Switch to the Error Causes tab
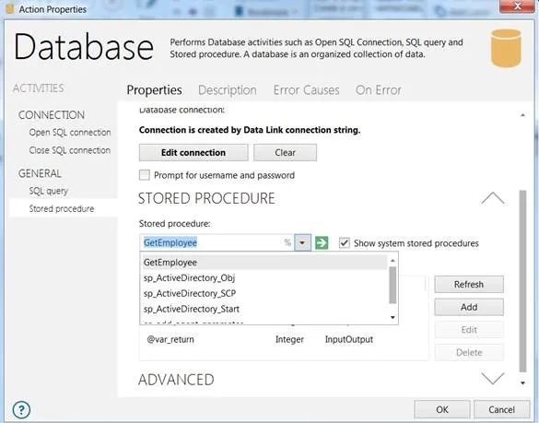 click(x=306, y=90)
